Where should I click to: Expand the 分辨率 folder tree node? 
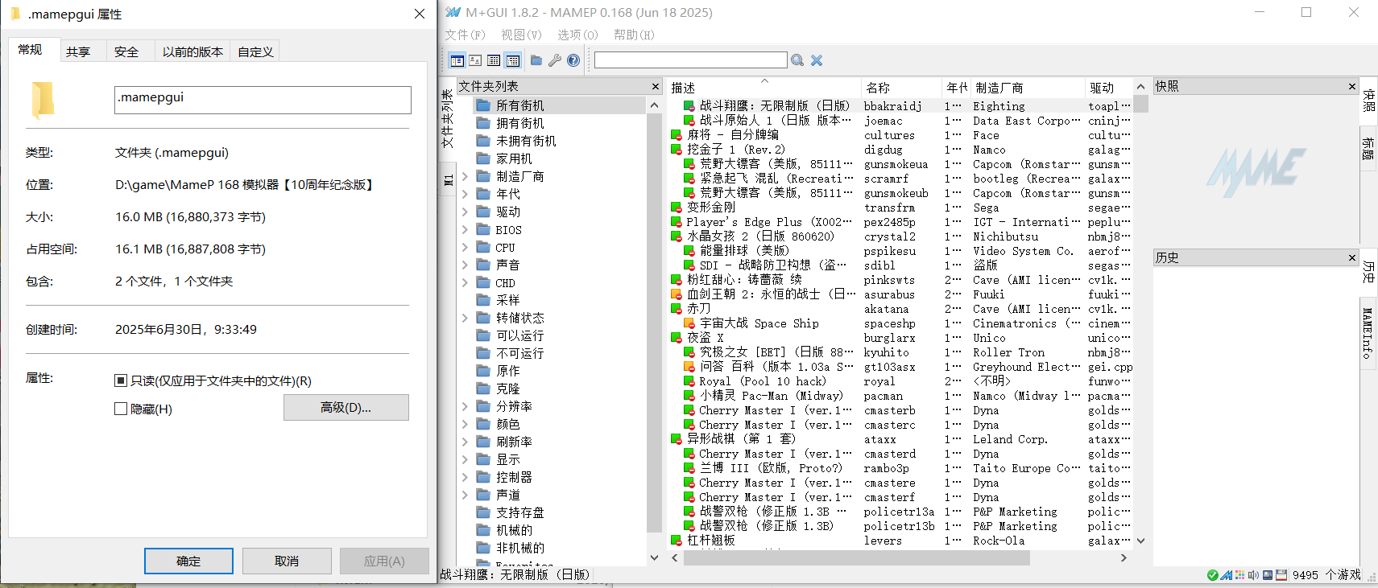click(465, 406)
